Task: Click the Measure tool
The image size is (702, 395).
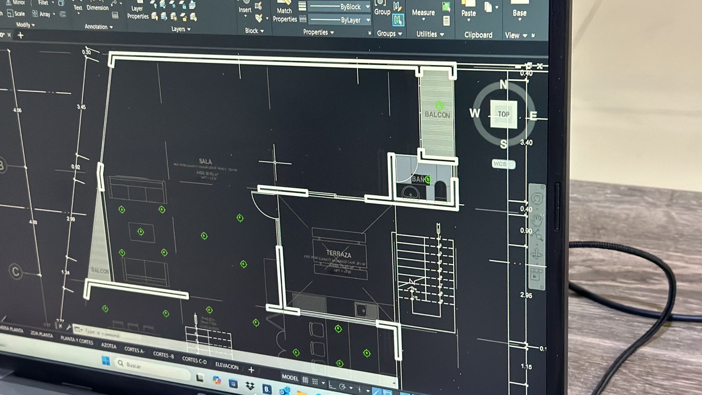Action: 423,12
